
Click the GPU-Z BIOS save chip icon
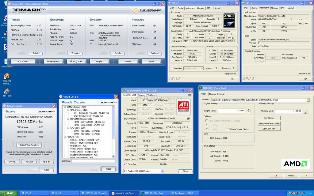pos(188,119)
